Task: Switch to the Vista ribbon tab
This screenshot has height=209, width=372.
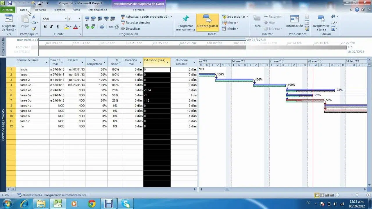Action: pos(76,10)
